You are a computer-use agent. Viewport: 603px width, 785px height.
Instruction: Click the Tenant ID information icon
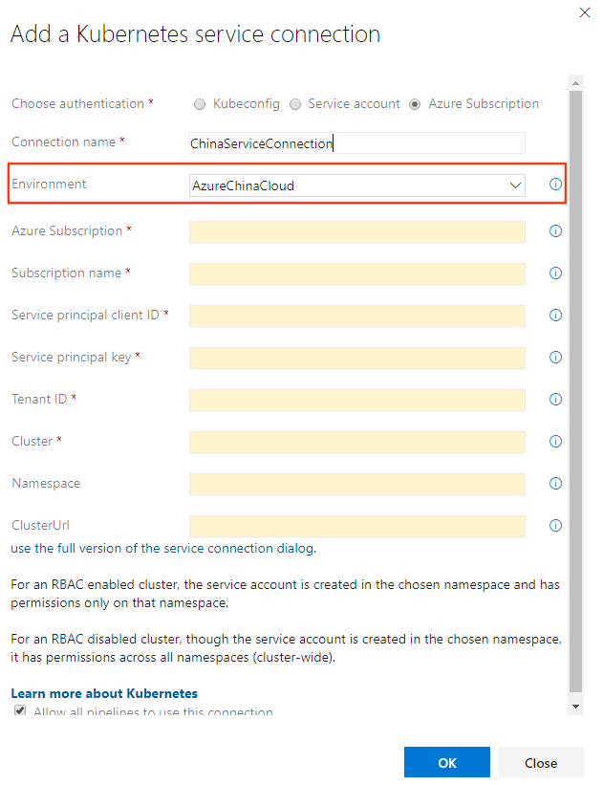555,399
